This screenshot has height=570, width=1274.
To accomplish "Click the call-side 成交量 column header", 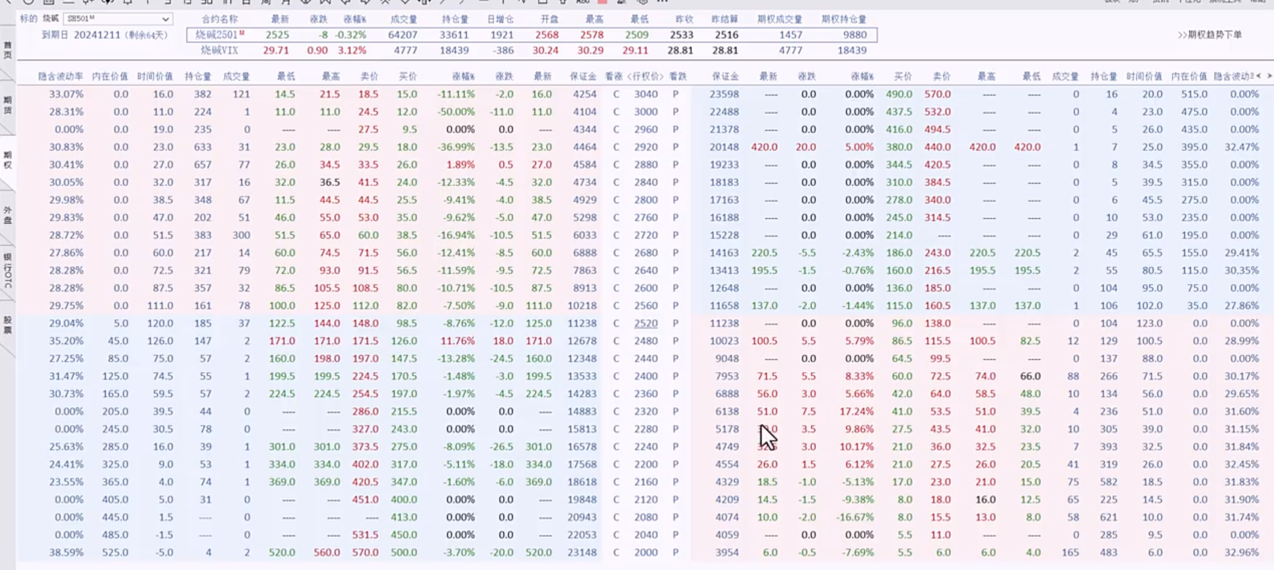I will tap(236, 76).
